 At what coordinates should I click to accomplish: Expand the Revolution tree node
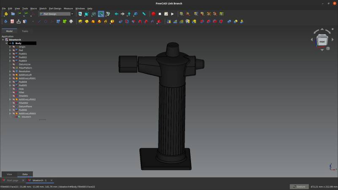tap(10, 71)
